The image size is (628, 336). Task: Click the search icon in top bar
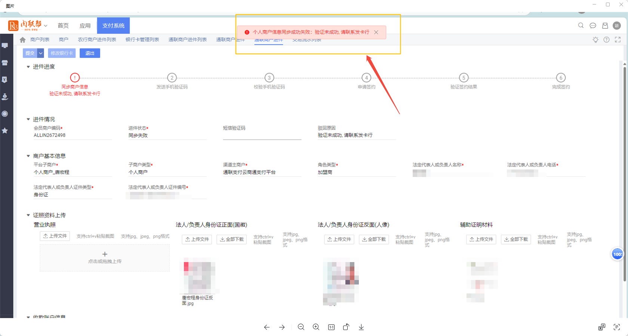pyautogui.click(x=581, y=25)
